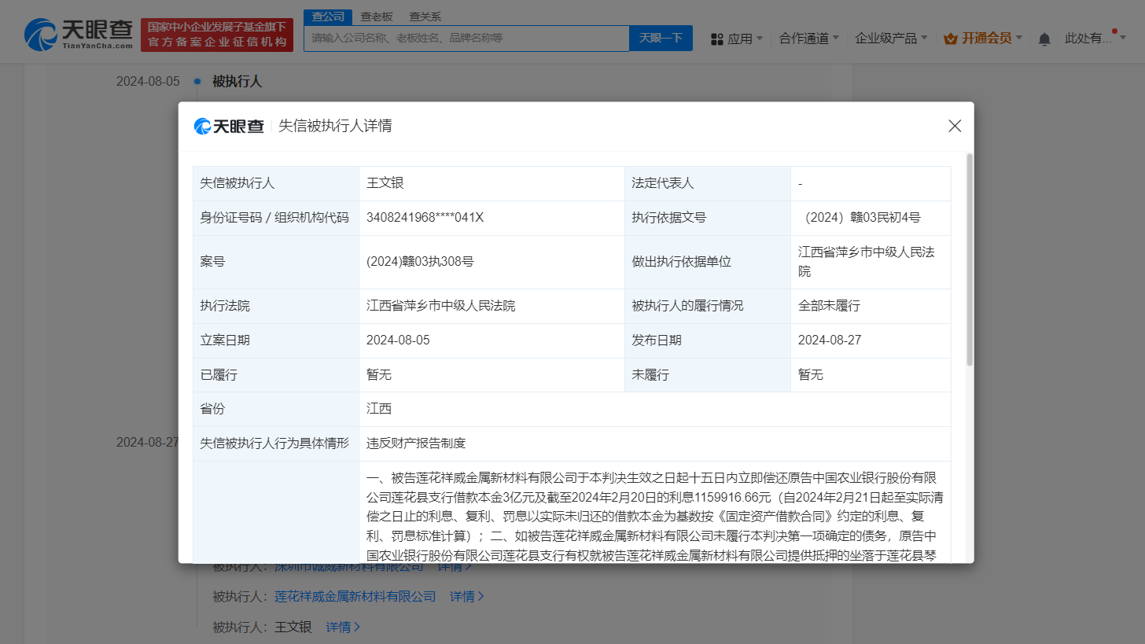
Task: Click the red dot notification indicator
Action: coord(1114,30)
